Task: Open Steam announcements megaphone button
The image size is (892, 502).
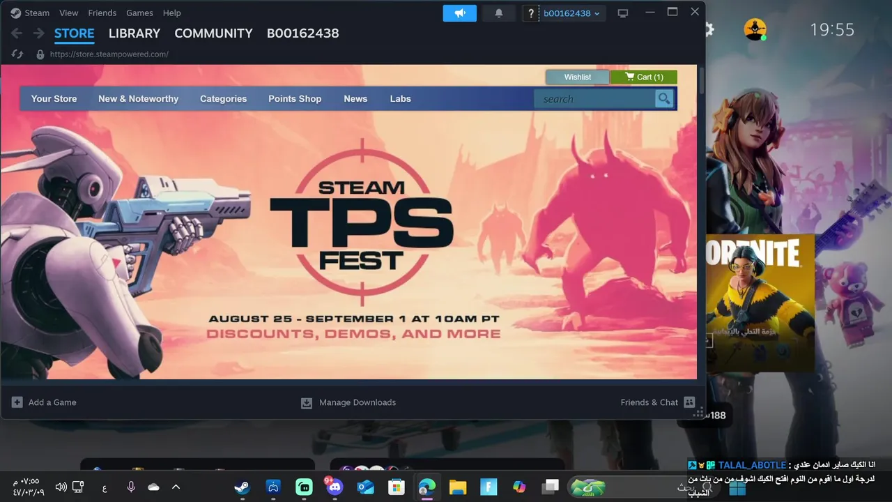Action: coord(460,13)
